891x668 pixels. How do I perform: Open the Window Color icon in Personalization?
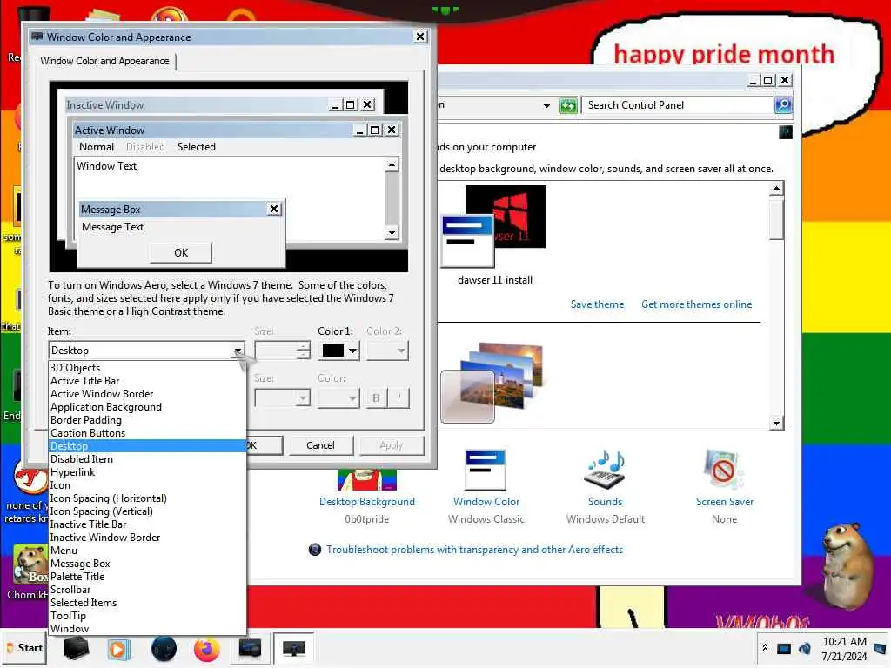(486, 471)
